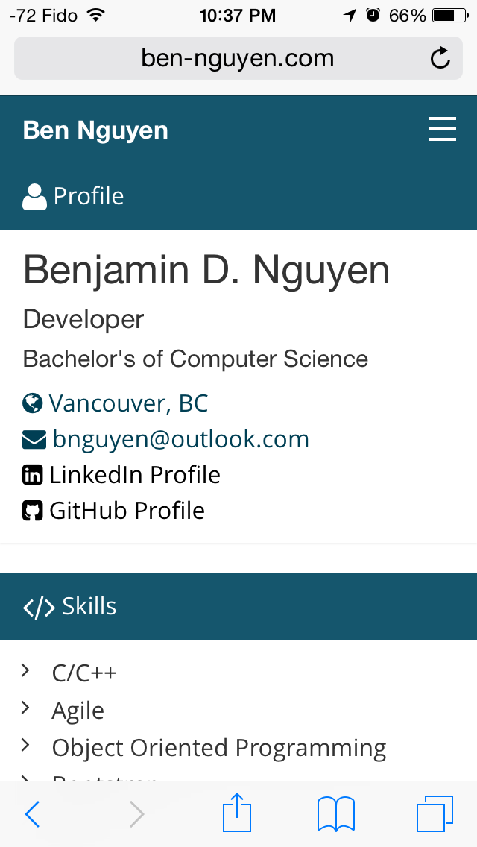Viewport: 477px width, 847px height.
Task: Expand the Agile skill chevron
Action: (25, 708)
